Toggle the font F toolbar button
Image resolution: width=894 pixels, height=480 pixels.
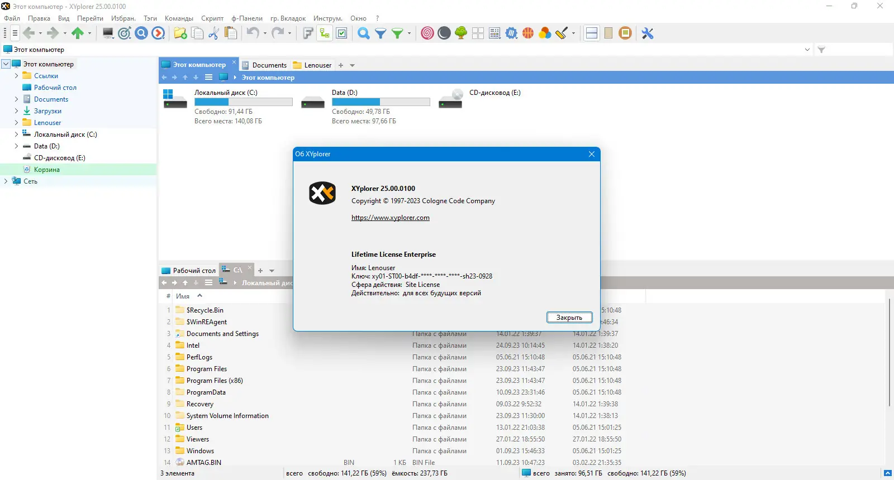click(308, 33)
